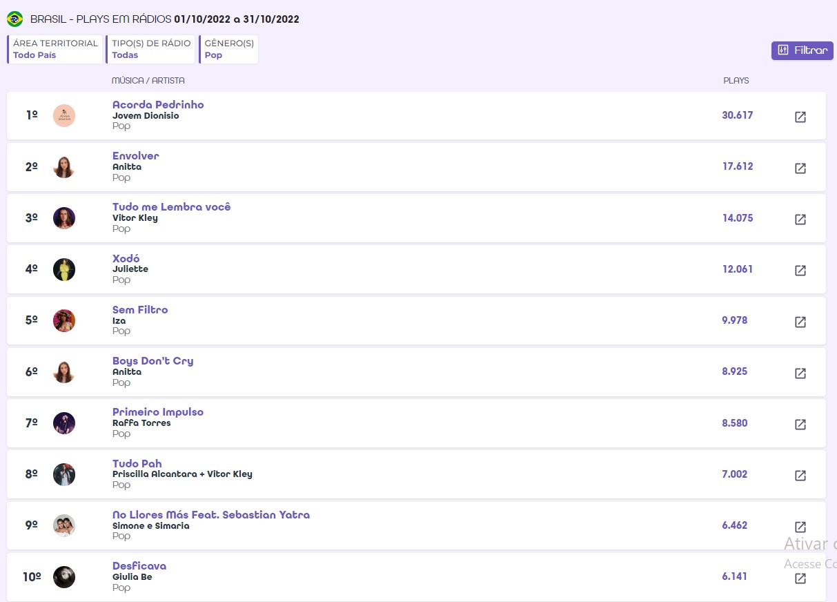Viewport: 837px width, 602px height.
Task: Click play count 7.002
Action: (x=735, y=474)
